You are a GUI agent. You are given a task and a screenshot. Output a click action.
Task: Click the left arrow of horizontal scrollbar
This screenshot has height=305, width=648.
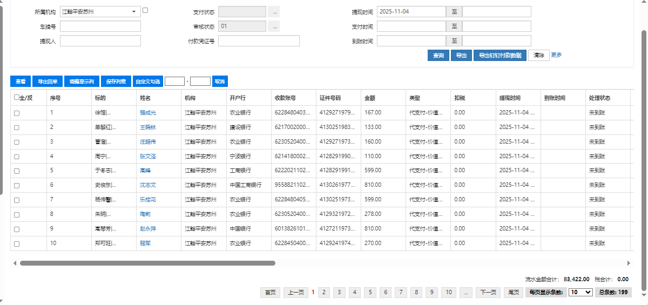coord(15,263)
